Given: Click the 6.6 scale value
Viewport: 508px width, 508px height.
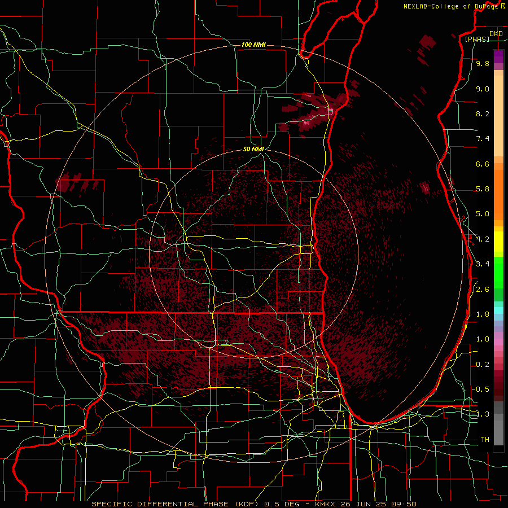Looking at the screenshot, I should pos(483,164).
